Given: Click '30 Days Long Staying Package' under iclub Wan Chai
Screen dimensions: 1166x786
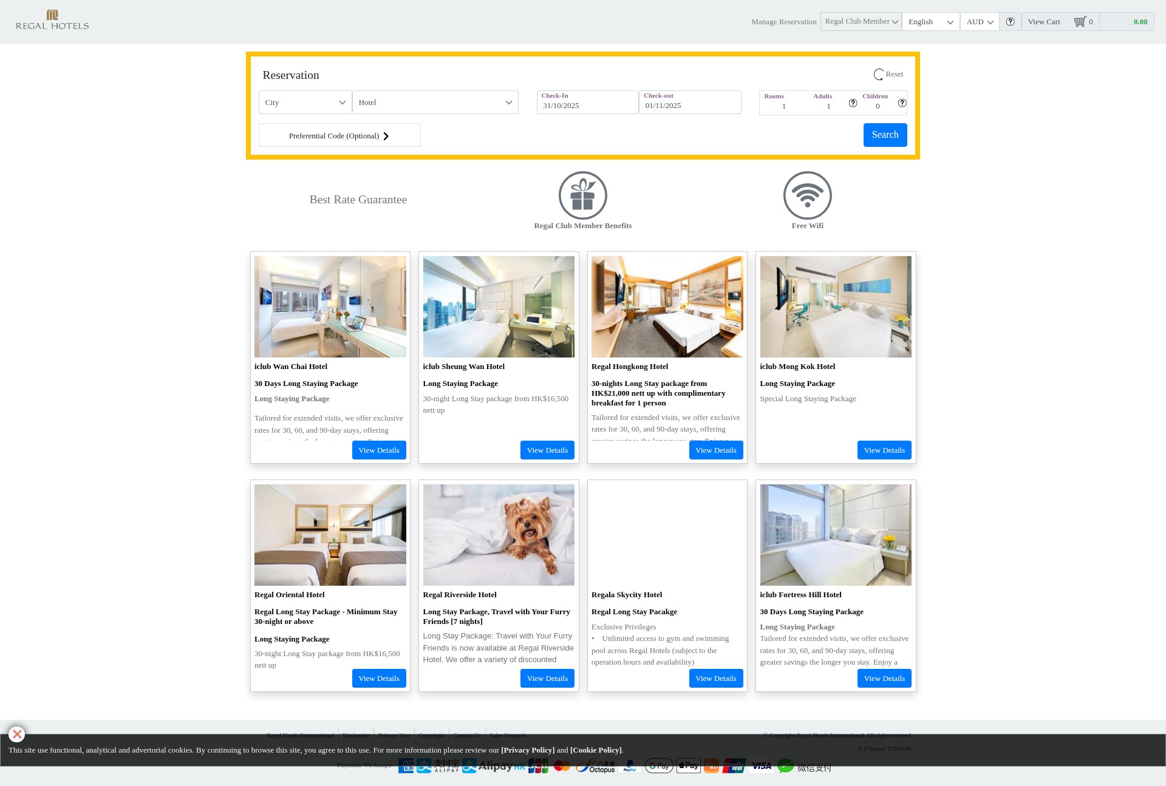Looking at the screenshot, I should [306, 384].
